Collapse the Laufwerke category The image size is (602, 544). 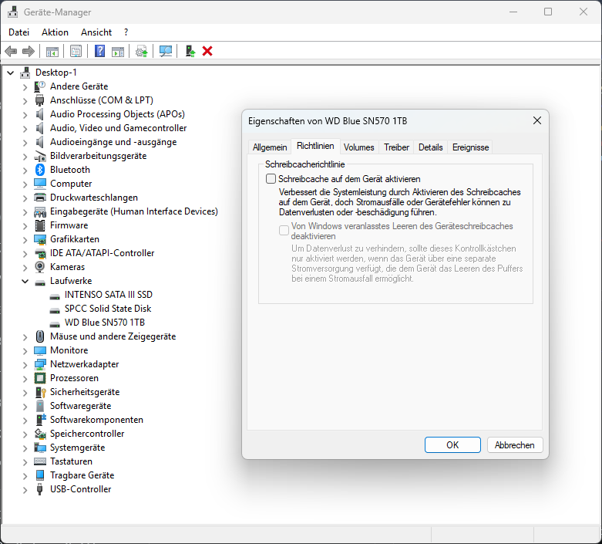(x=25, y=281)
